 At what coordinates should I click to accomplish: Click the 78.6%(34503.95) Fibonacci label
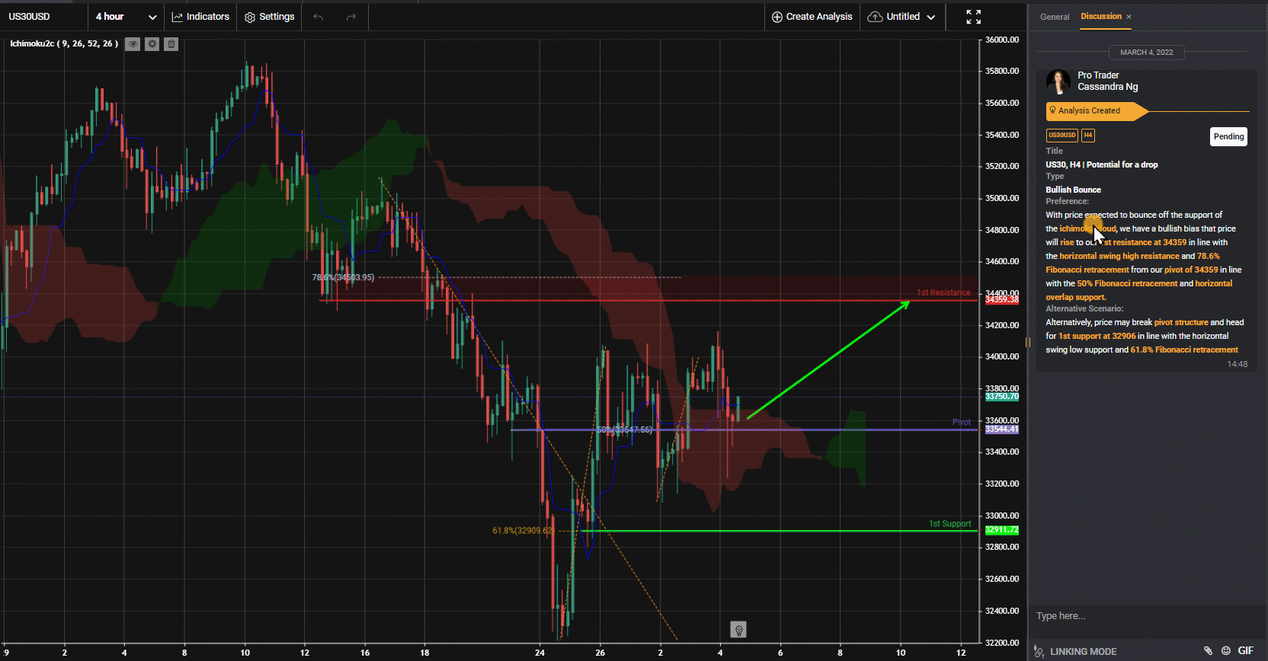click(343, 277)
